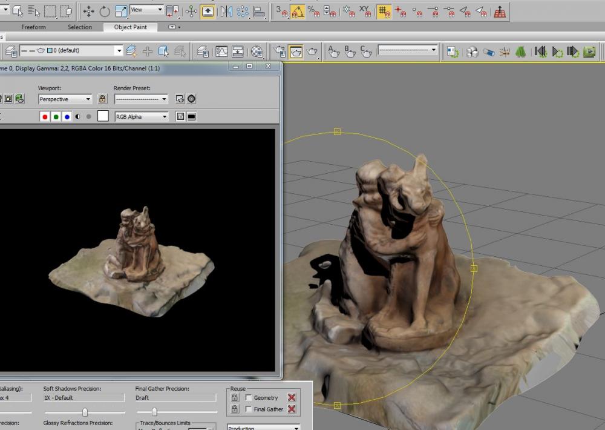Open the Material Editor sphere icon
Screen dimensions: 605x430
(257, 51)
